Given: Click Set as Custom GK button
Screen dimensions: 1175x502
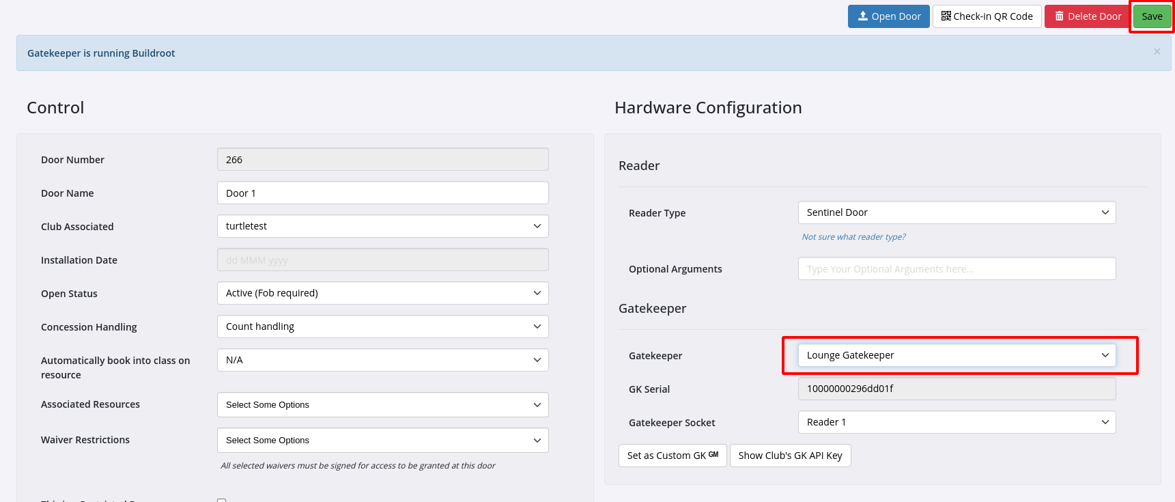Looking at the screenshot, I should [673, 456].
